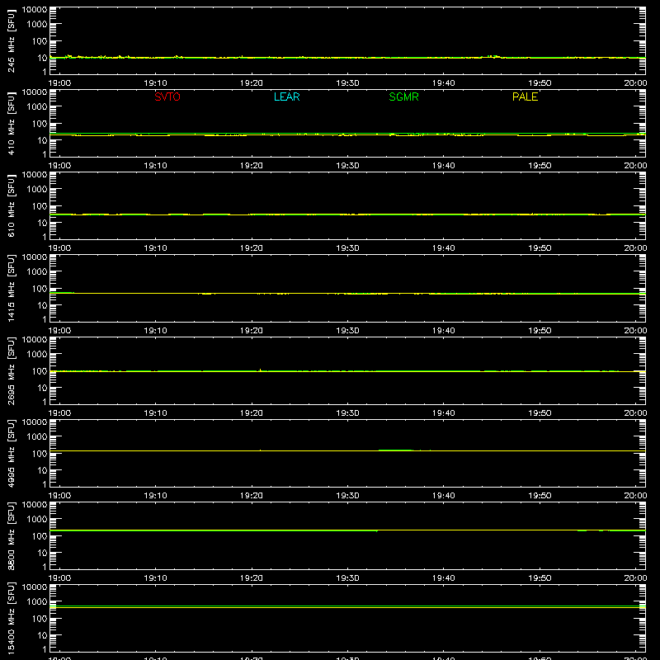Click the 19:40 time label under the 1415 MHz plot
The height and width of the screenshot is (660, 660).
pos(444,331)
